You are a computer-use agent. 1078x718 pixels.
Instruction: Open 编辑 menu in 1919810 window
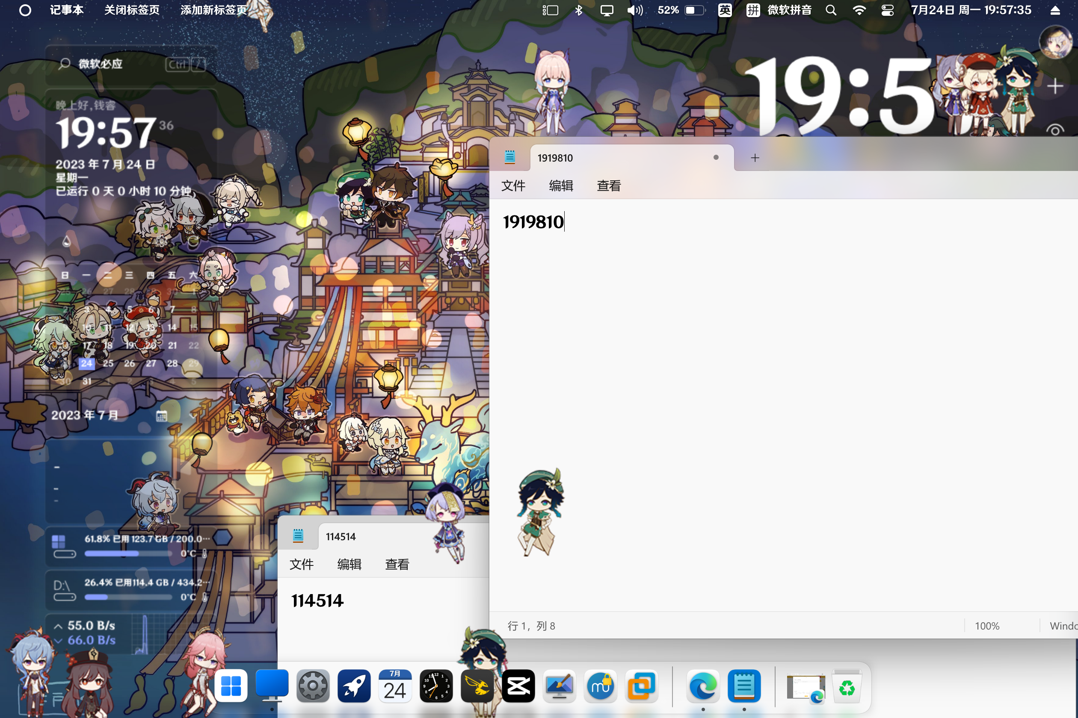point(561,185)
